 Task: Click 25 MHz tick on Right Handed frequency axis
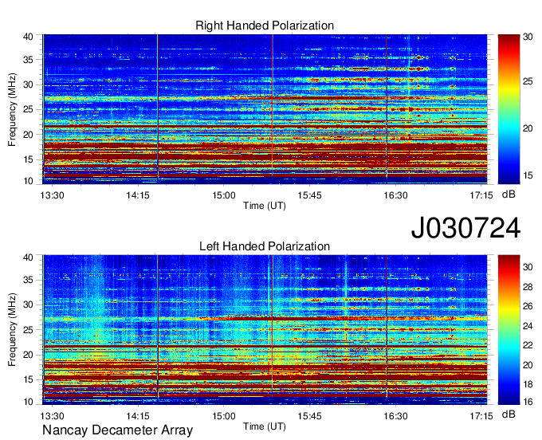[x=28, y=109]
